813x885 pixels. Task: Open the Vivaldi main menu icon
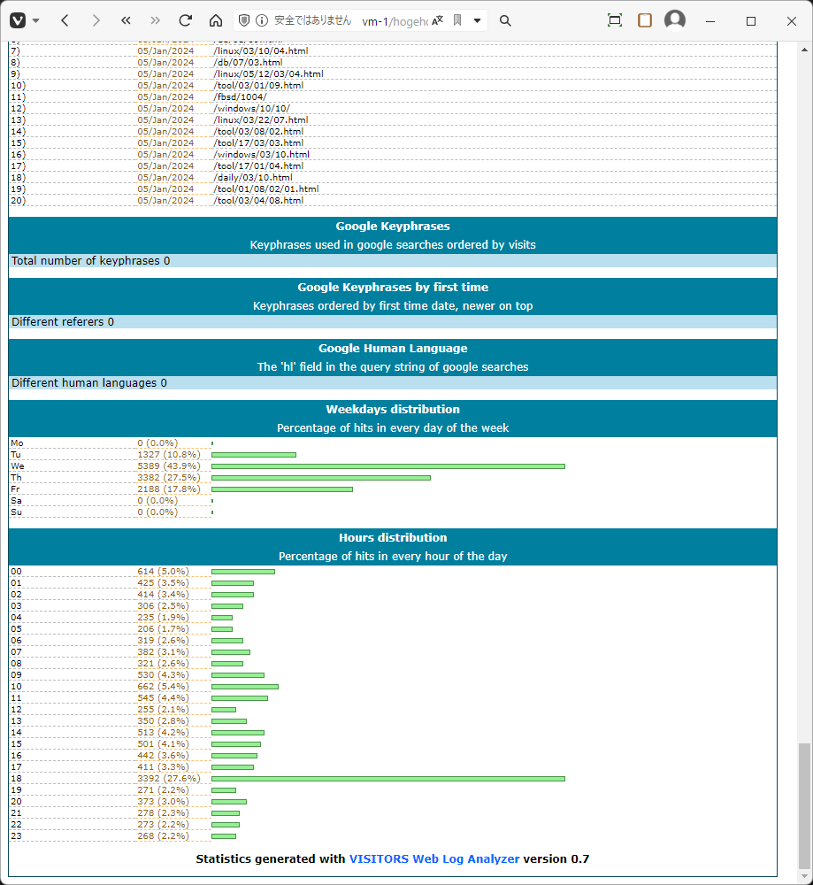[18, 21]
